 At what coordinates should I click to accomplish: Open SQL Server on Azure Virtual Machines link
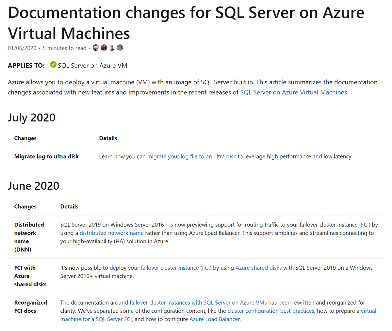[293, 92]
